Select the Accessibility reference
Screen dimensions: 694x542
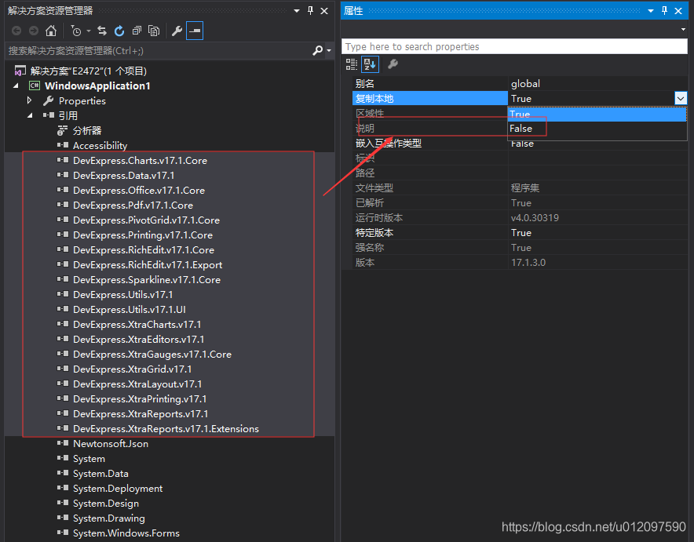click(x=100, y=145)
